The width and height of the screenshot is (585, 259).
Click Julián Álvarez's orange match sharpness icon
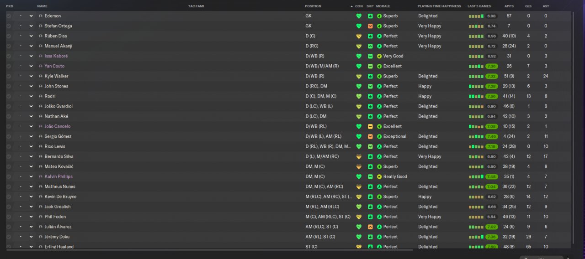tap(370, 227)
